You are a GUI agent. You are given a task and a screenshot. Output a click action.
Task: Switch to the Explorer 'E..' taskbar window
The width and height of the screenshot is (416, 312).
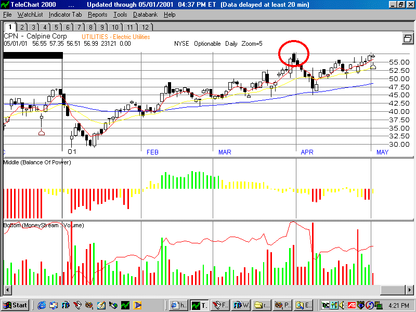tap(303, 305)
